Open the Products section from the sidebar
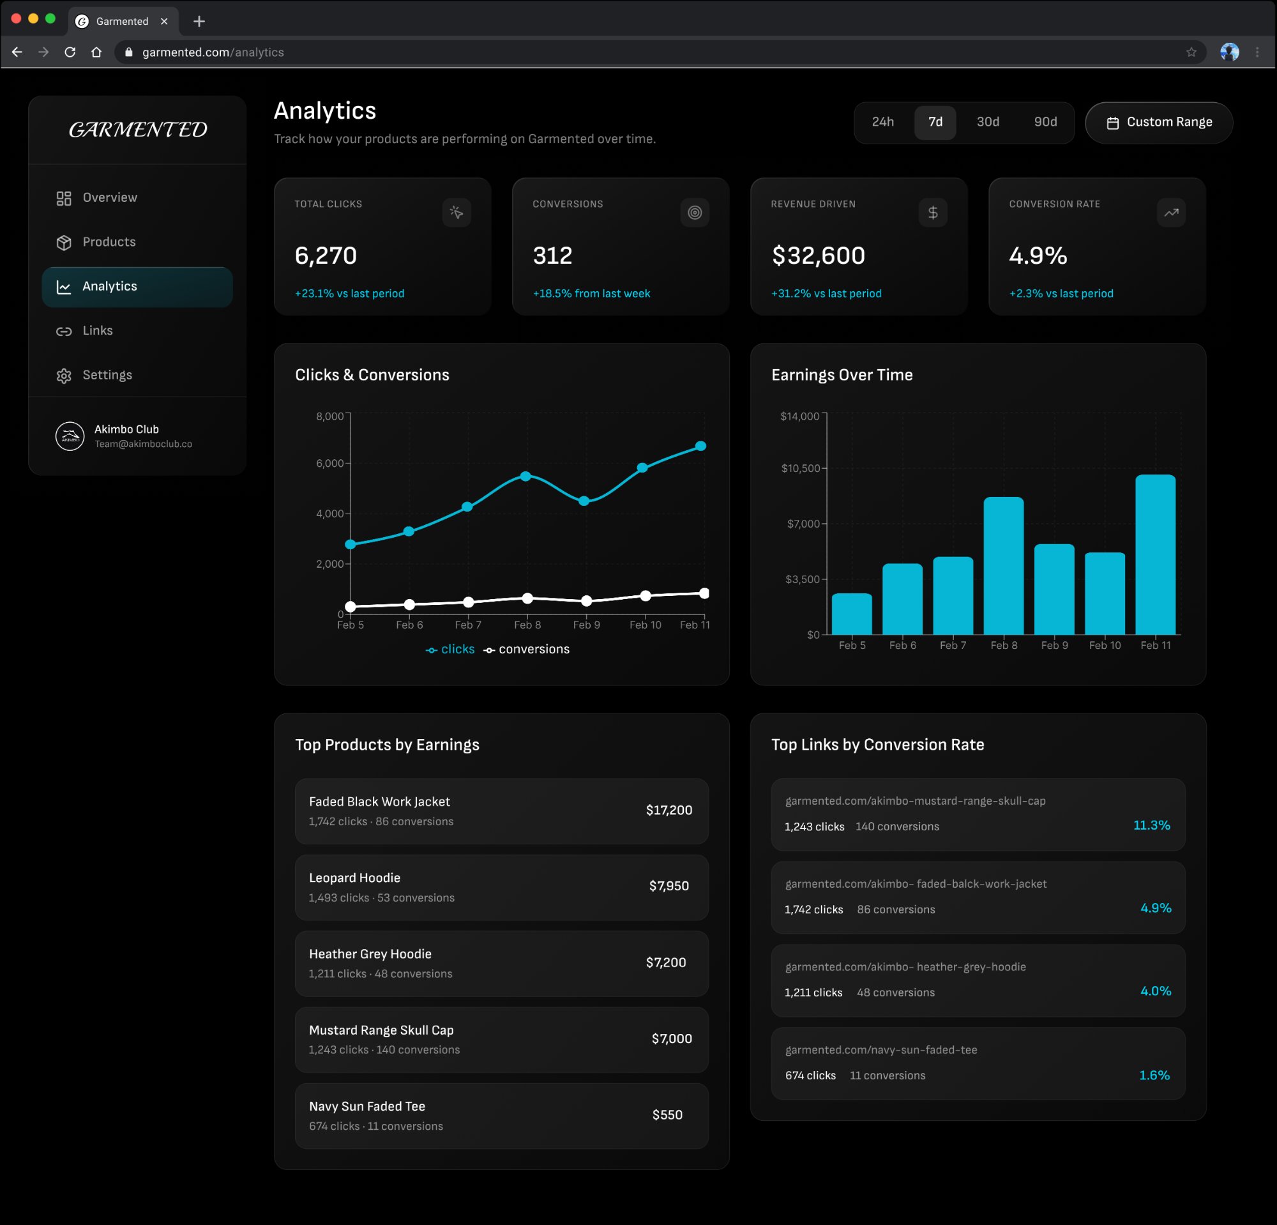The width and height of the screenshot is (1277, 1225). point(109,241)
